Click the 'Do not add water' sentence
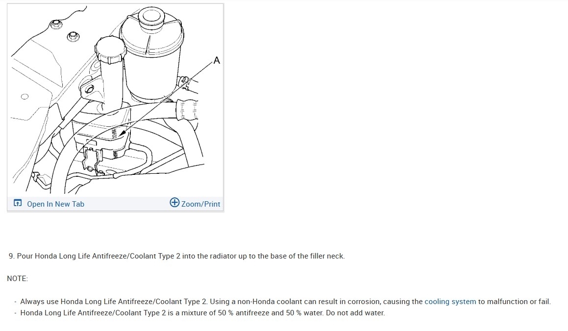 coord(355,313)
